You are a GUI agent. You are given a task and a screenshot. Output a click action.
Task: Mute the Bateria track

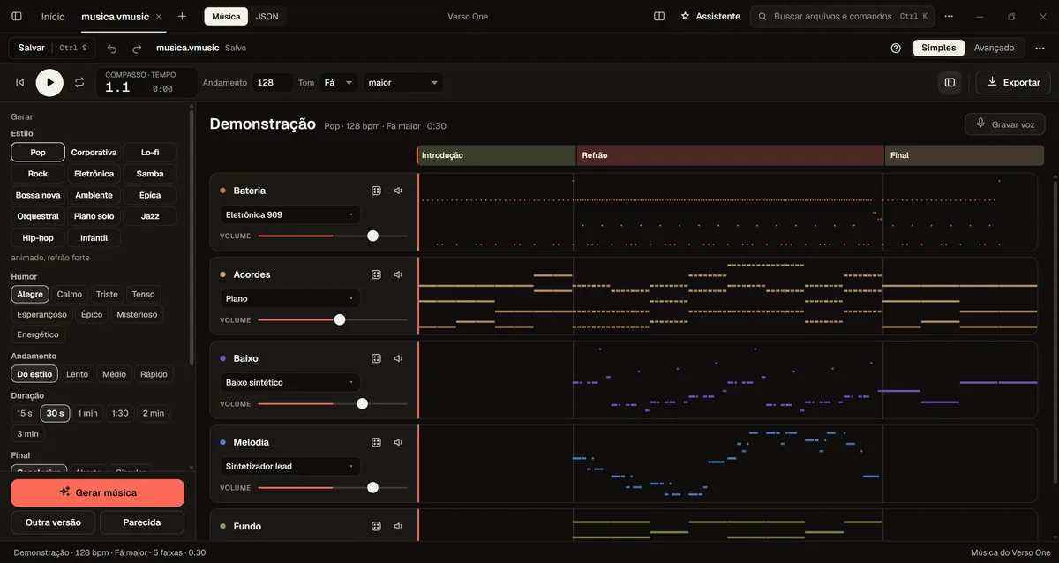pos(398,191)
